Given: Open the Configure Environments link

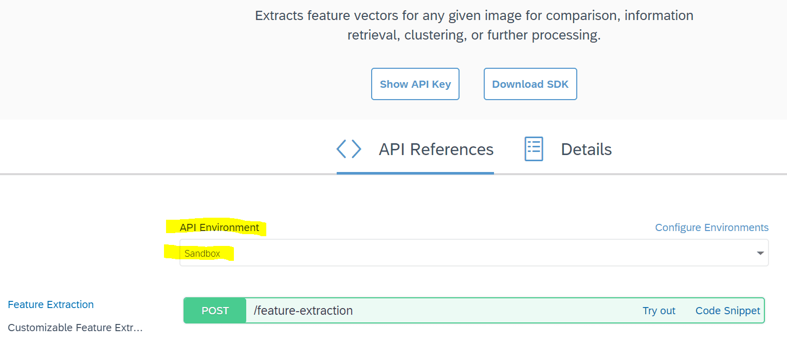Looking at the screenshot, I should tap(711, 227).
